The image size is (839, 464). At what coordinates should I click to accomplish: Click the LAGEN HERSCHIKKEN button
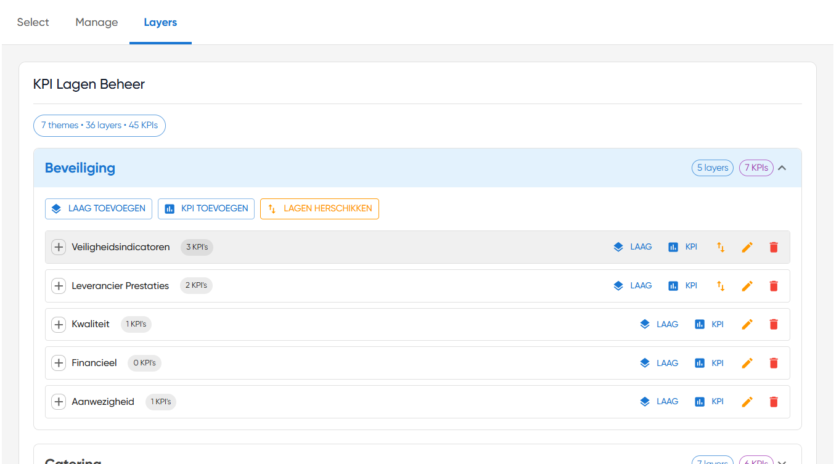319,208
